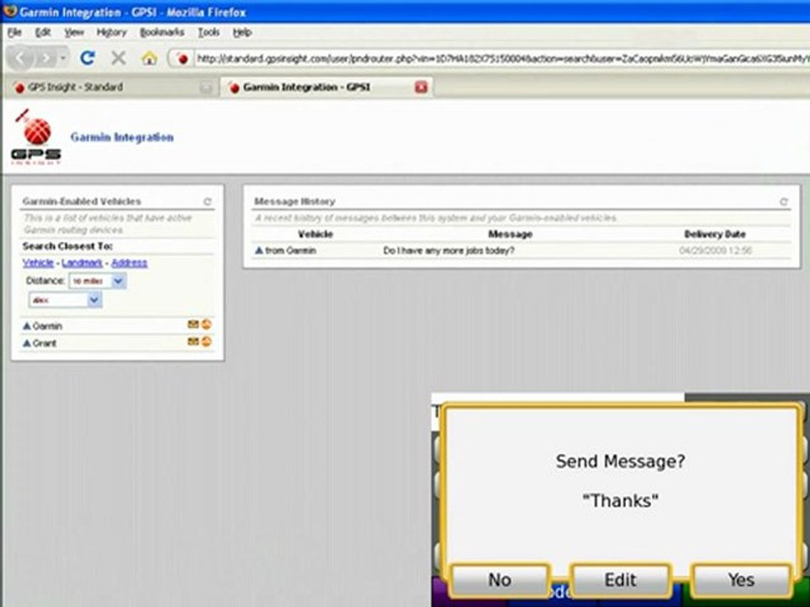Open the vehicle selection dropdown under Distance
Viewport: 810px width, 607px height.
(65, 300)
